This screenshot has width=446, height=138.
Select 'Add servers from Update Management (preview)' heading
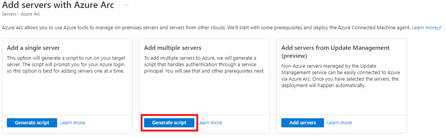pos(335,51)
